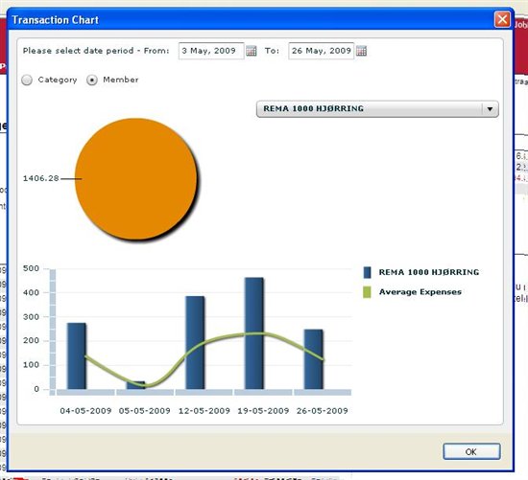Click the member dropdown arrow

pyautogui.click(x=490, y=109)
